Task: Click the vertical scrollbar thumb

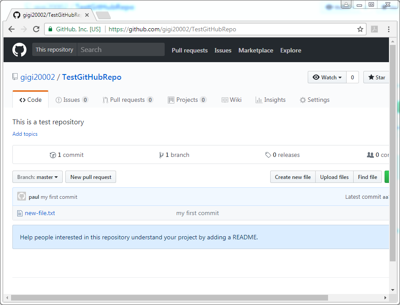Action: pos(392,153)
